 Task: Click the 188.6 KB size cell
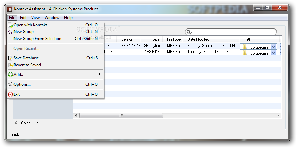pyautogui.click(x=152, y=52)
